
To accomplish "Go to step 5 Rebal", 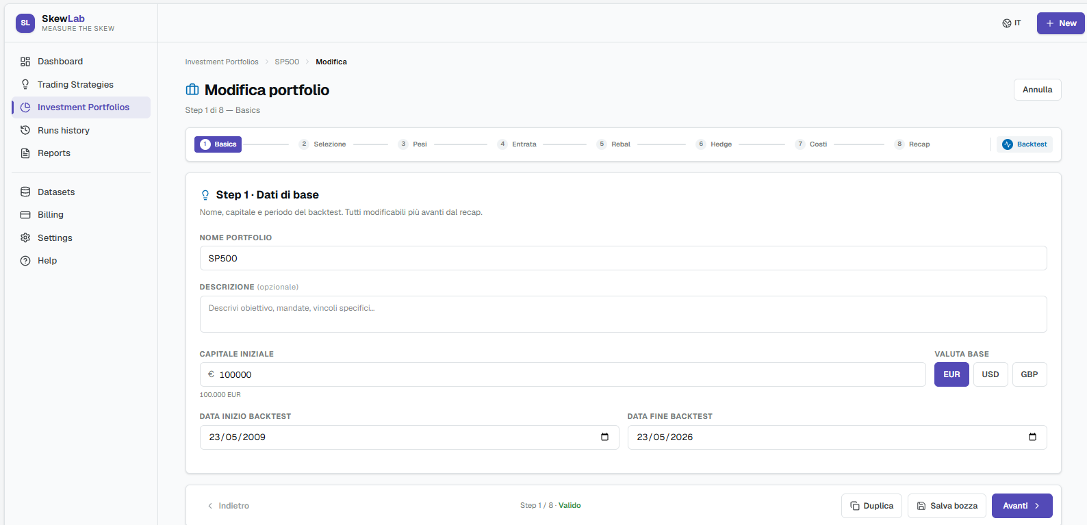I will tap(614, 144).
